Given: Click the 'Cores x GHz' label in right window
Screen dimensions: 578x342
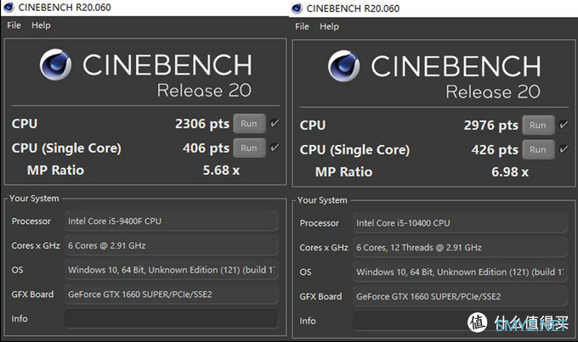Looking at the screenshot, I should tap(324, 248).
